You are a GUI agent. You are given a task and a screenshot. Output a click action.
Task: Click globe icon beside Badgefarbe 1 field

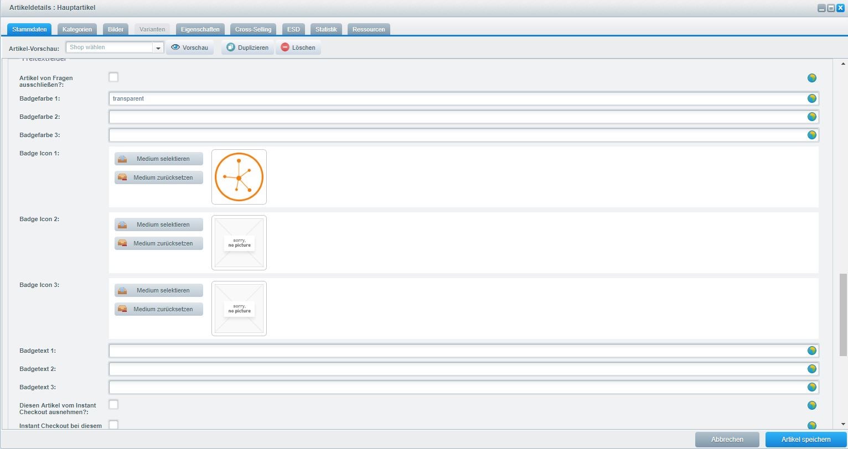click(x=811, y=98)
